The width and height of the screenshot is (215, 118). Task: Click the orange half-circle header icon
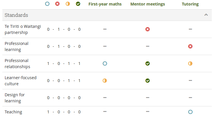click(x=68, y=4)
